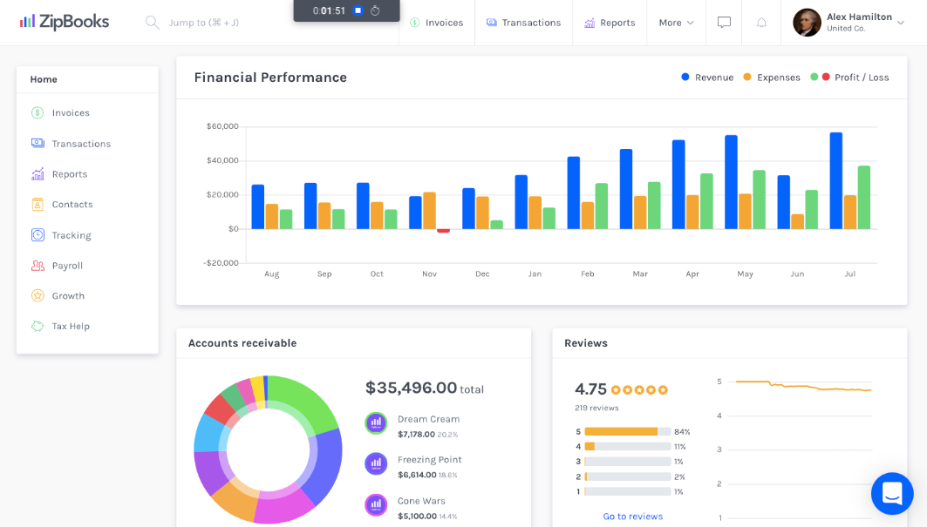The width and height of the screenshot is (927, 527).
Task: Open Transactions using its sidebar icon
Action: tap(36, 143)
